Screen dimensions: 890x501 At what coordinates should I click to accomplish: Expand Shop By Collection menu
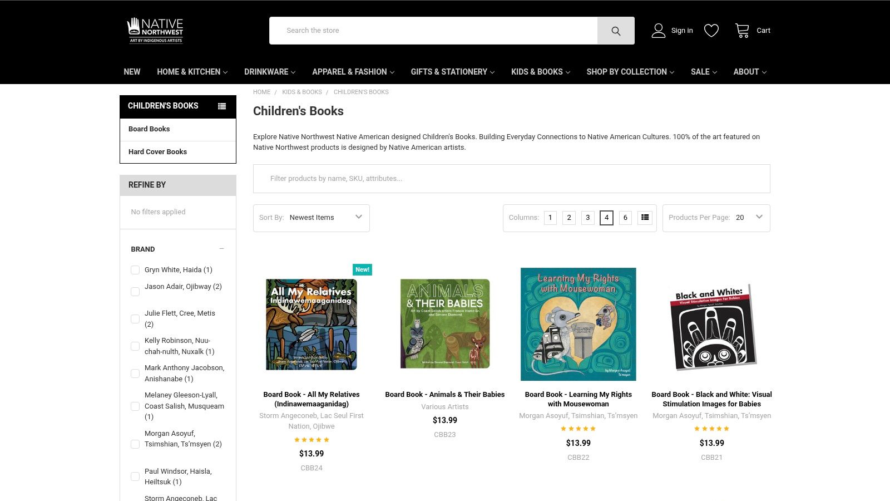click(630, 72)
